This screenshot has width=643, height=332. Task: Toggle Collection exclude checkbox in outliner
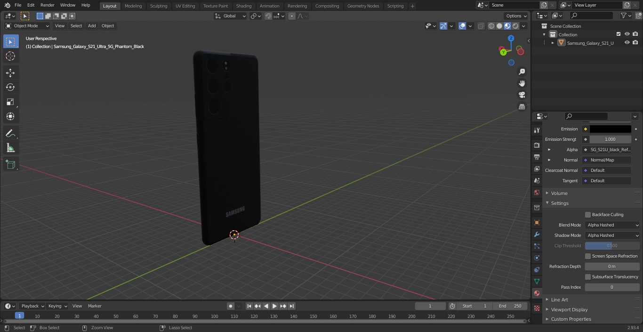click(x=619, y=34)
